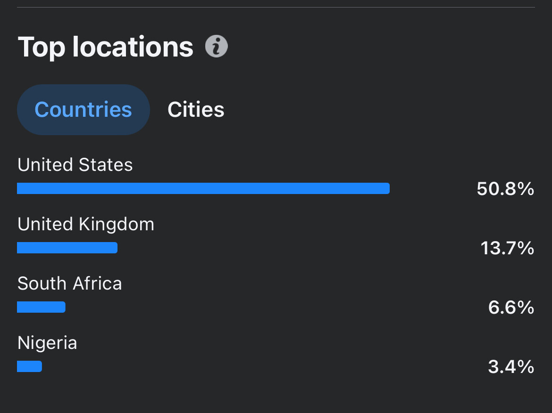Click the United States blue progress bar
The height and width of the screenshot is (413, 552).
coord(203,188)
